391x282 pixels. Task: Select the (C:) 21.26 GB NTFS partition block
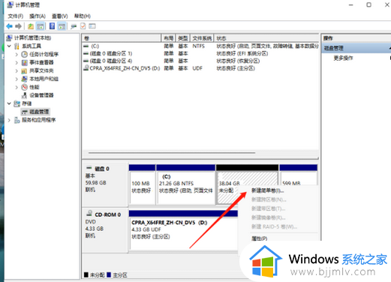coord(186,184)
